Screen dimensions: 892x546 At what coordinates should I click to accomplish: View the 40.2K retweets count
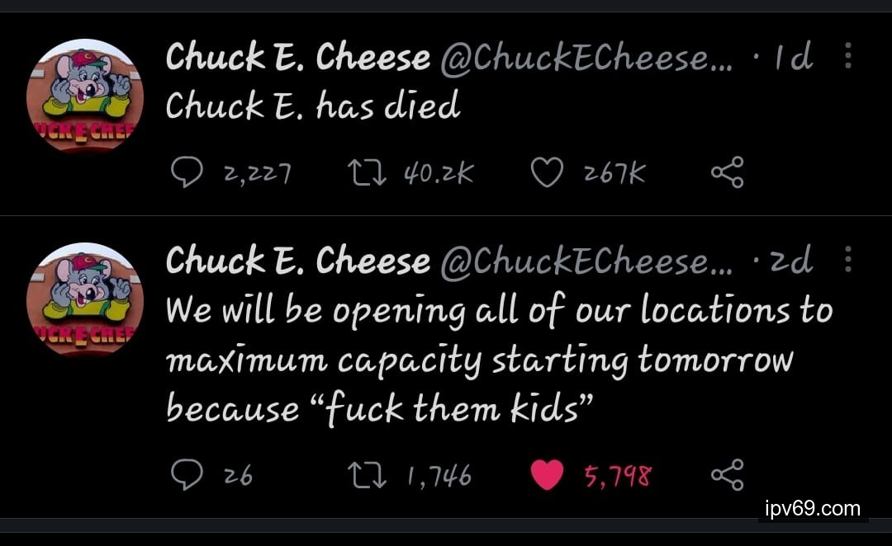(439, 174)
